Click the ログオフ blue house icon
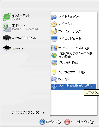Viewport: 99px width, 127px height. (x=42, y=122)
